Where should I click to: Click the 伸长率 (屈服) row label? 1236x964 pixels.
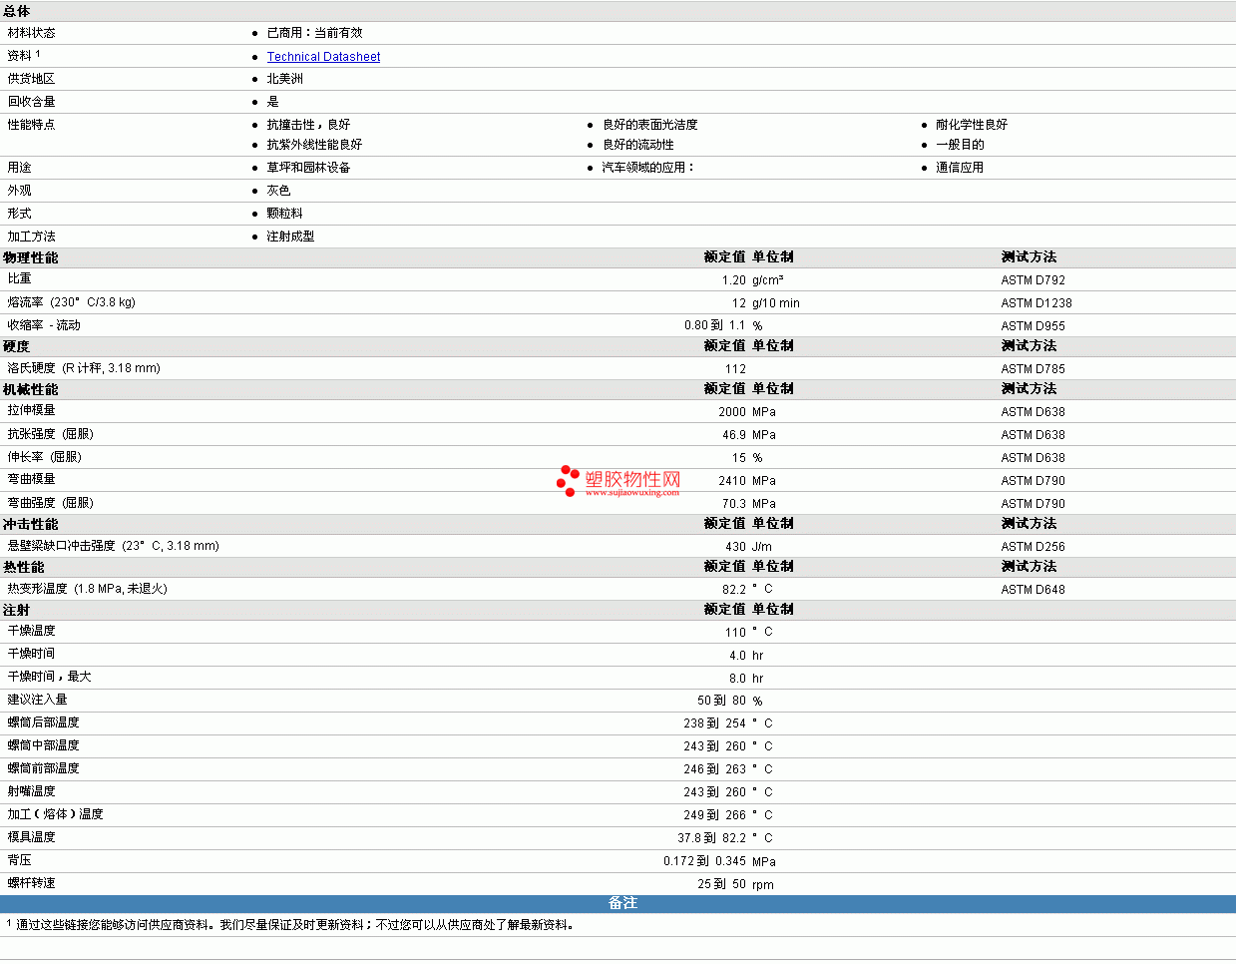coord(45,457)
